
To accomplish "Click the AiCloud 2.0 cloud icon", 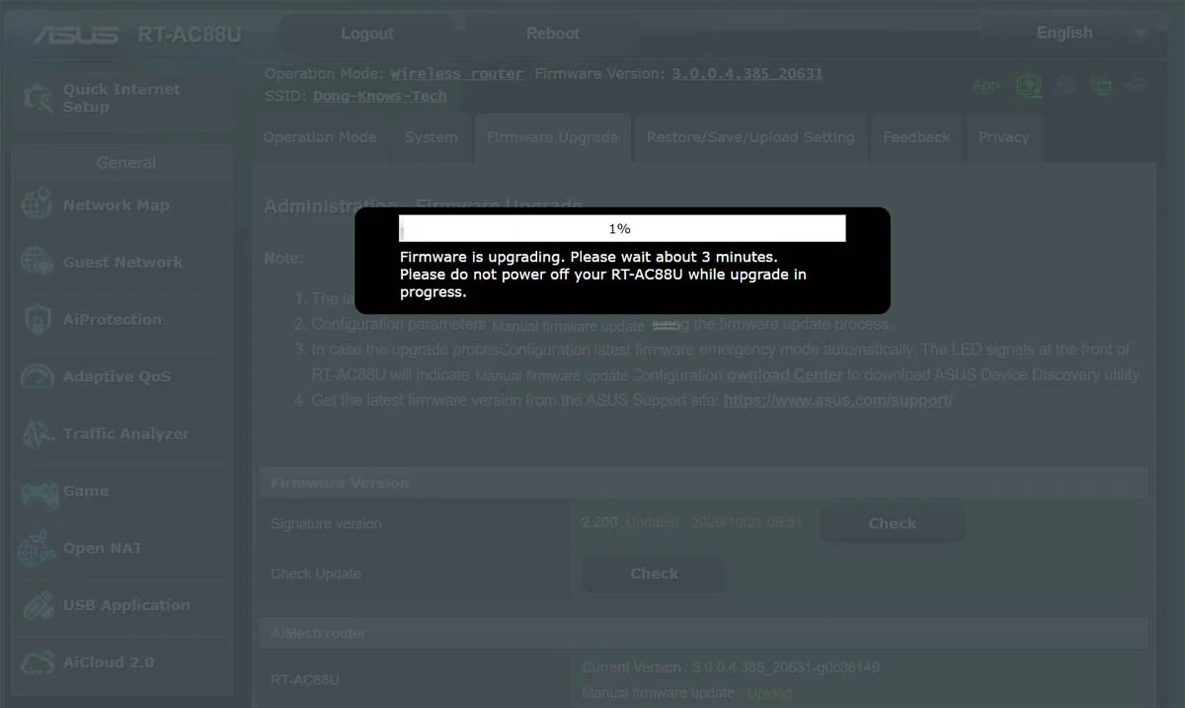I will tap(37, 663).
